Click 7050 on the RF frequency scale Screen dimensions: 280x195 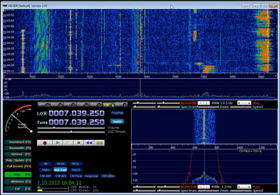pos(204,76)
